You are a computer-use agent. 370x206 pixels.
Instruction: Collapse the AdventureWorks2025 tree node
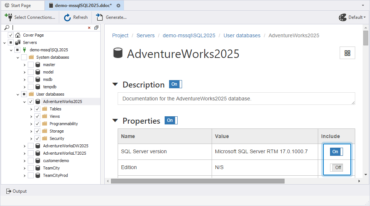(24, 102)
